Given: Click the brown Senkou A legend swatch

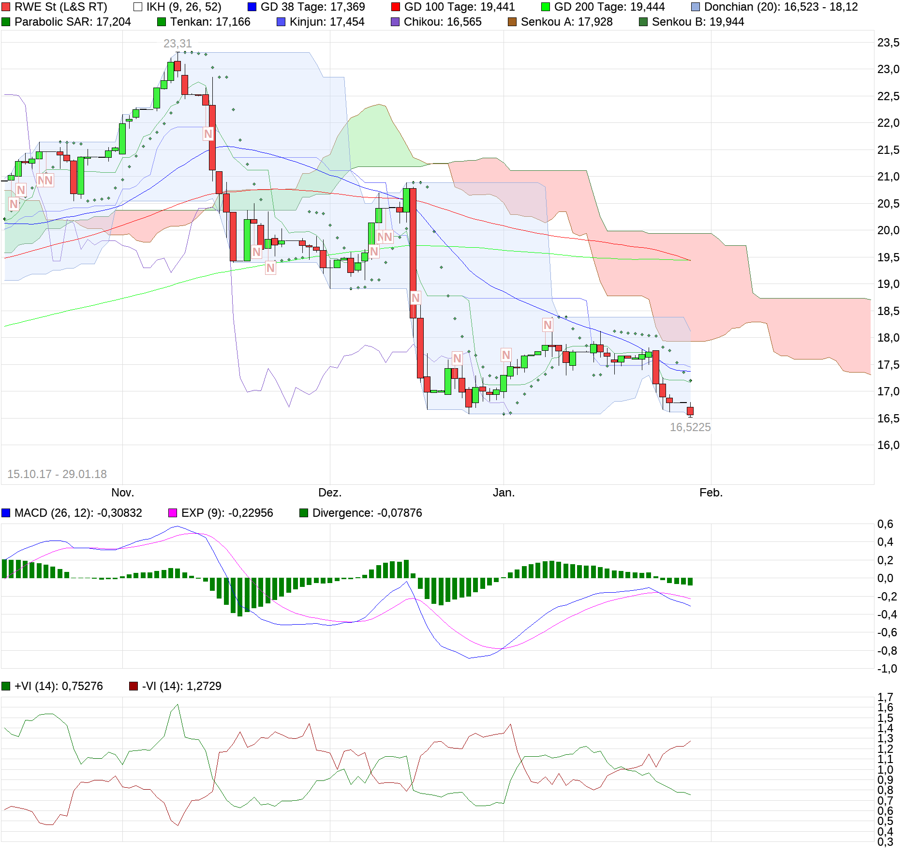Looking at the screenshot, I should pyautogui.click(x=512, y=22).
